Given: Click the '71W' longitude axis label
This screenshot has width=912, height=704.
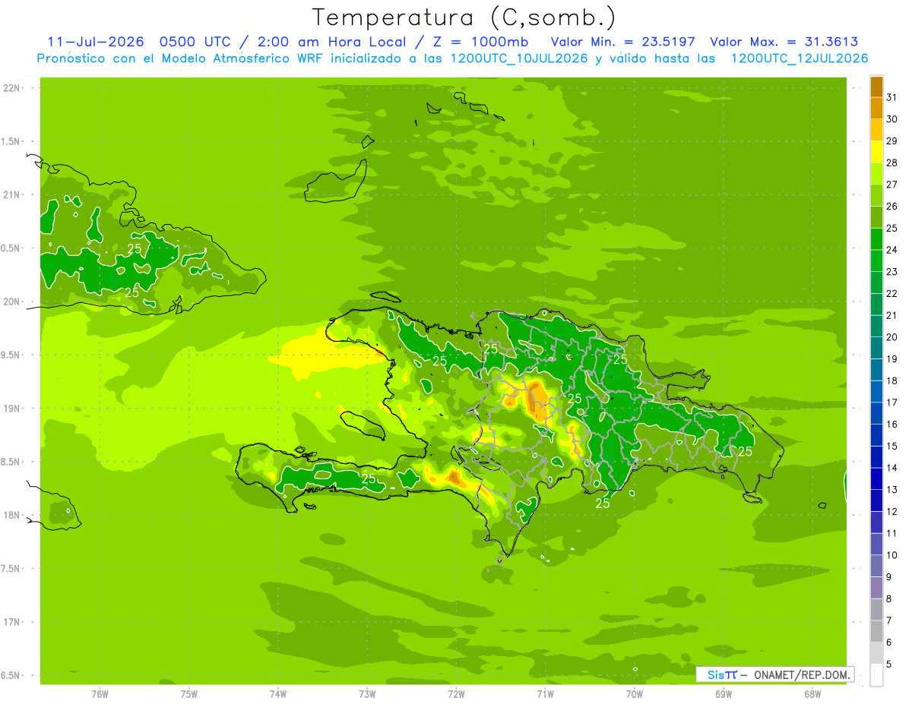Looking at the screenshot, I should click(x=545, y=694).
